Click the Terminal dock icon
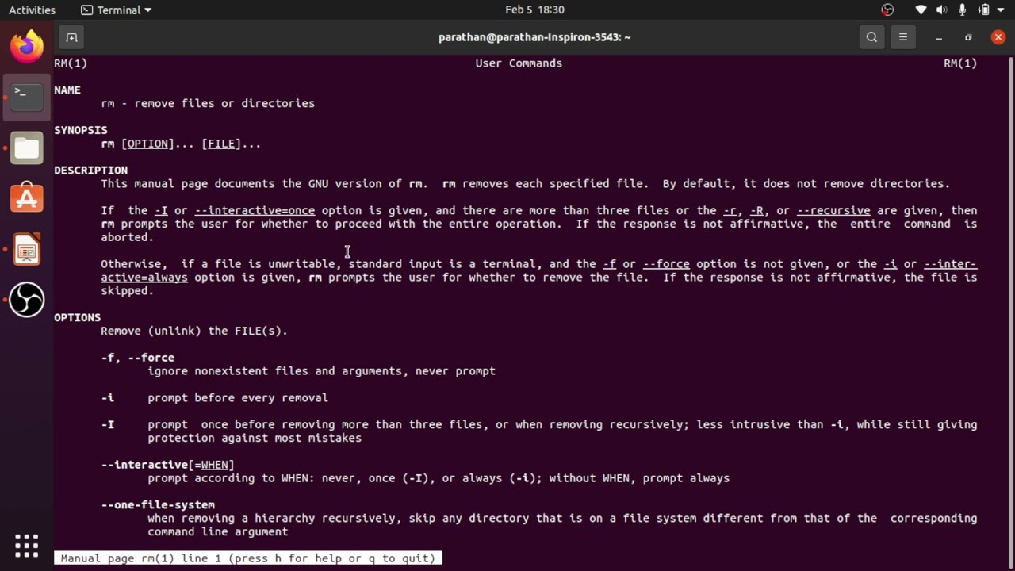Image resolution: width=1015 pixels, height=571 pixels. pyautogui.click(x=27, y=98)
